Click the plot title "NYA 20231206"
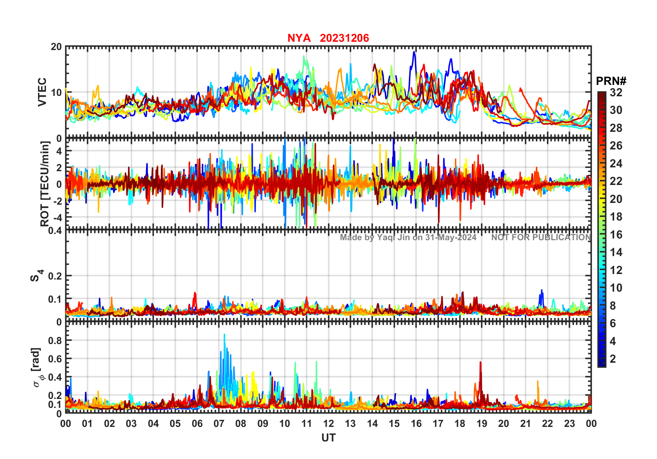 pyautogui.click(x=328, y=38)
